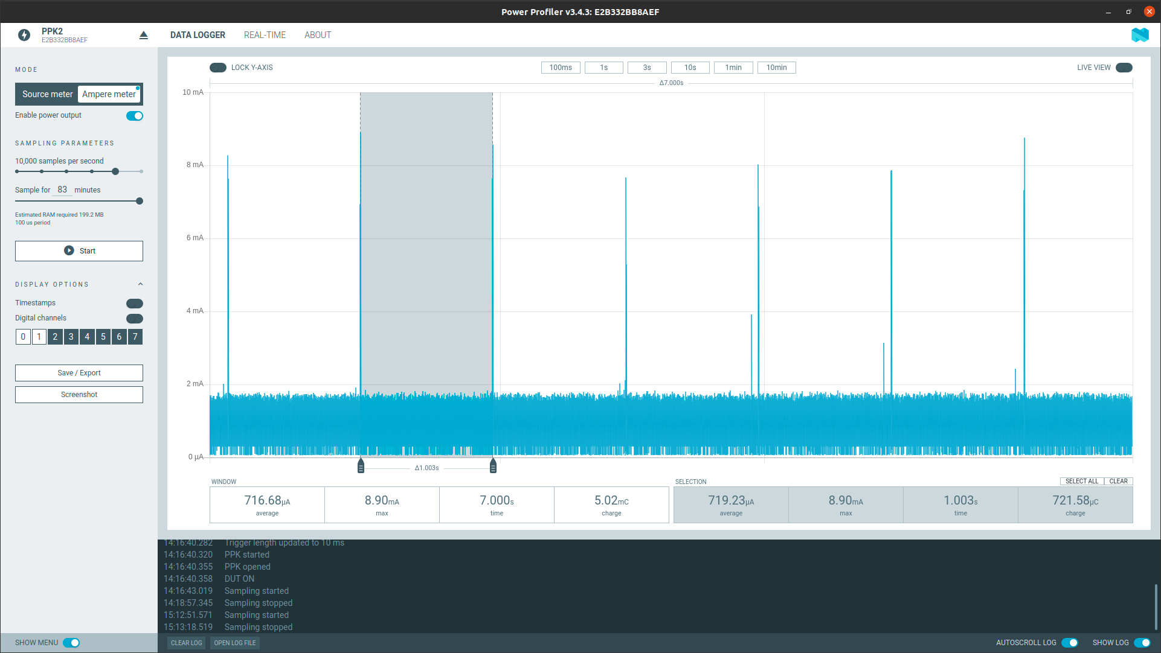Toggle the Enable power output switch

click(135, 115)
